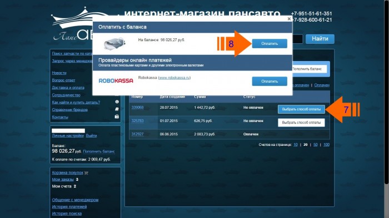Screen dimensions: 389x218
Task: Close the payment method popup
Action: click(x=289, y=18)
